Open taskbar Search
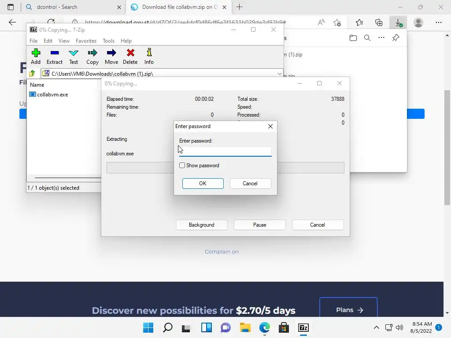 (x=168, y=327)
